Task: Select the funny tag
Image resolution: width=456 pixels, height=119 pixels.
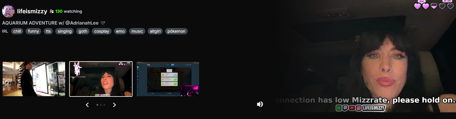Action: tap(33, 31)
